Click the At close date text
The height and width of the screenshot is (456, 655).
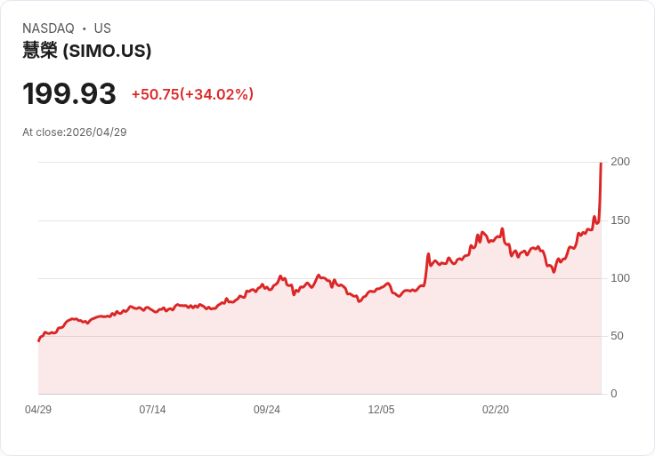(x=75, y=132)
